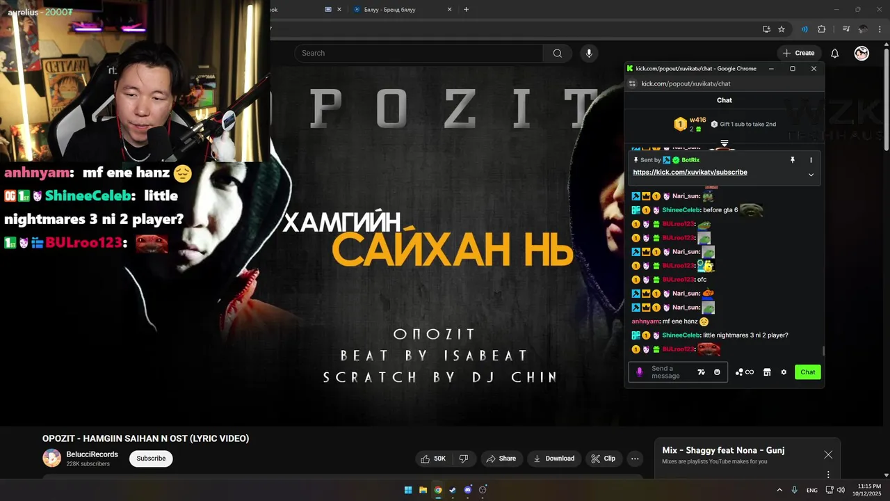Open pinned message three-dot options

click(811, 160)
